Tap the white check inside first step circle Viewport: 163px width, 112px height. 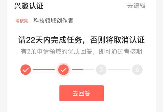pyautogui.click(x=25, y=70)
